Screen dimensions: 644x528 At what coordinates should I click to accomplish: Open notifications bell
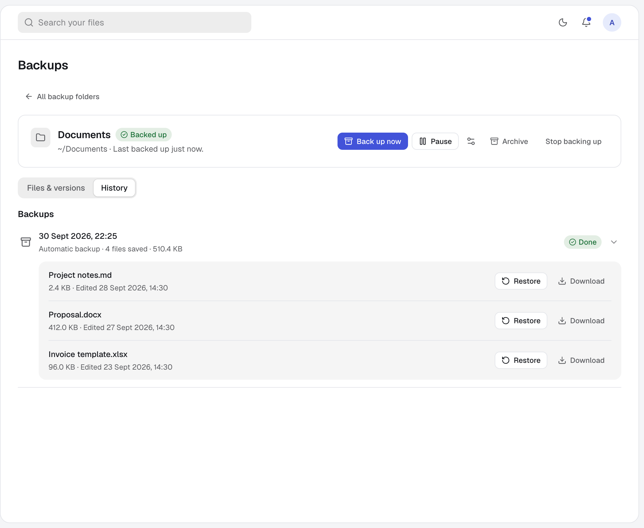(587, 22)
